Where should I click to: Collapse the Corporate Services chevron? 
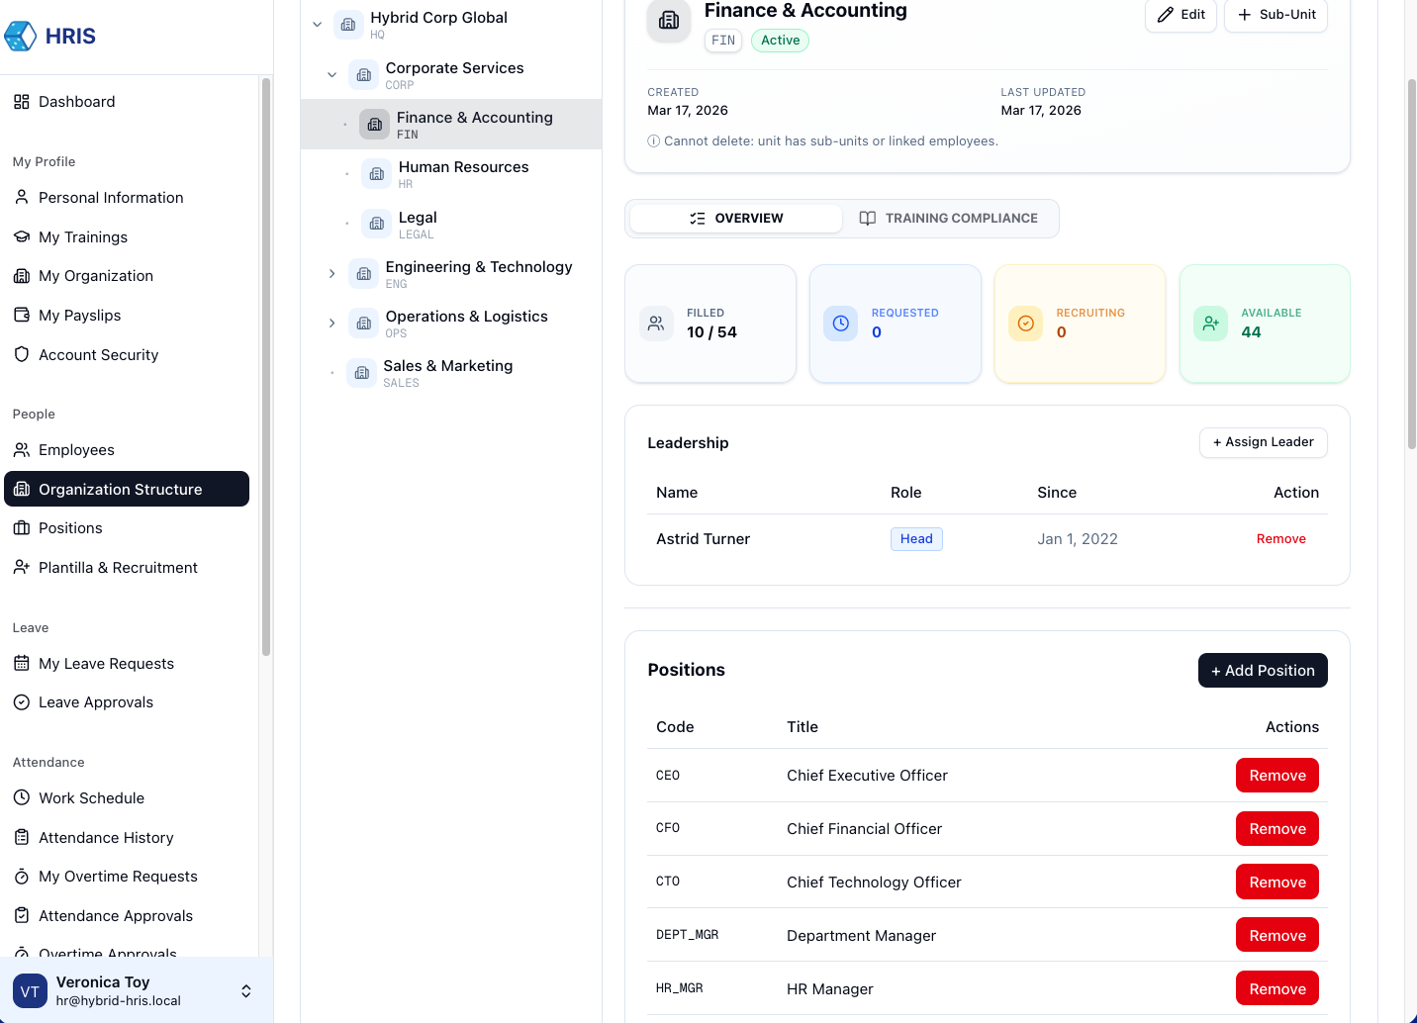332,74
